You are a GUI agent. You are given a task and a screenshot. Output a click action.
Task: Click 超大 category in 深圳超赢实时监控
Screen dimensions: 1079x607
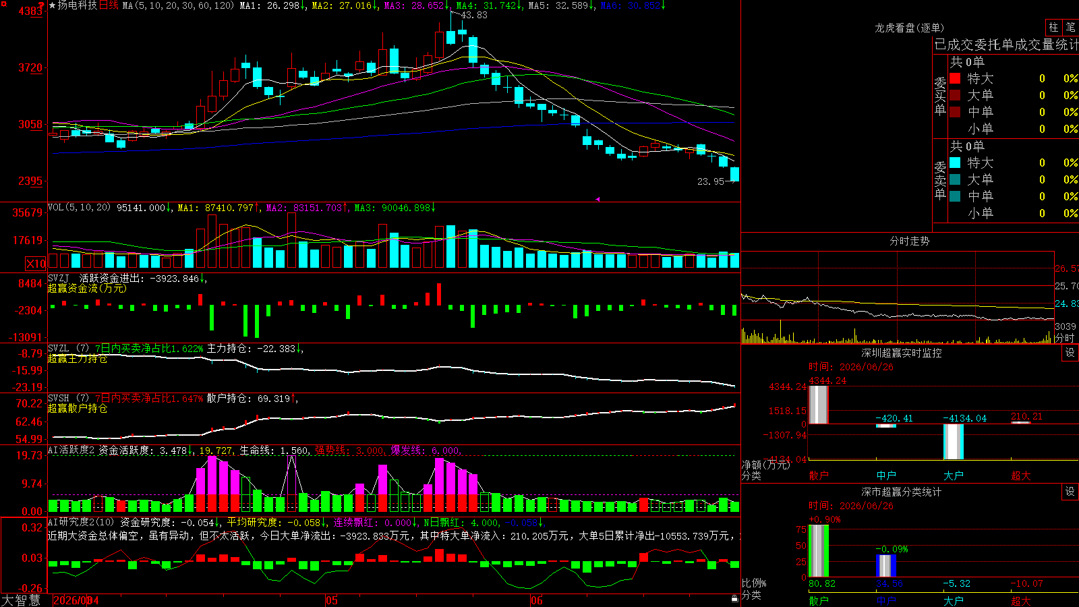click(x=1021, y=475)
